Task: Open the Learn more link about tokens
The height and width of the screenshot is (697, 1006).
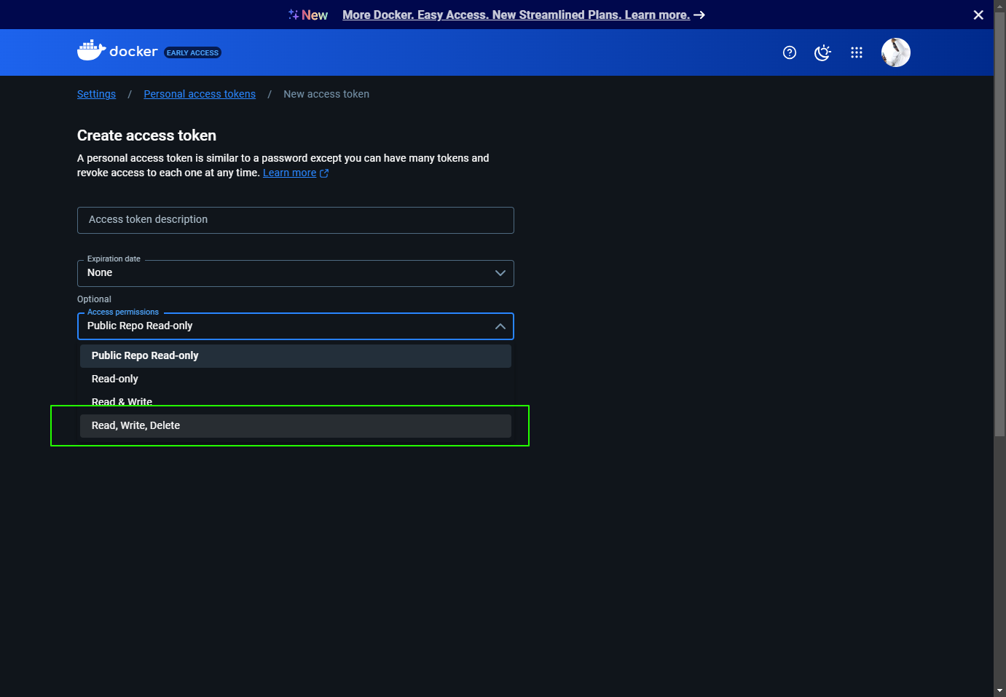Action: tap(289, 173)
